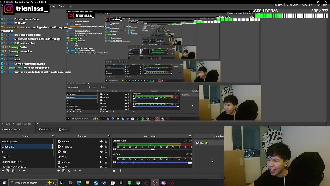Screen dimensions: 330x186
Task: Remove selected scene with the trash icon
Action: click(7, 171)
